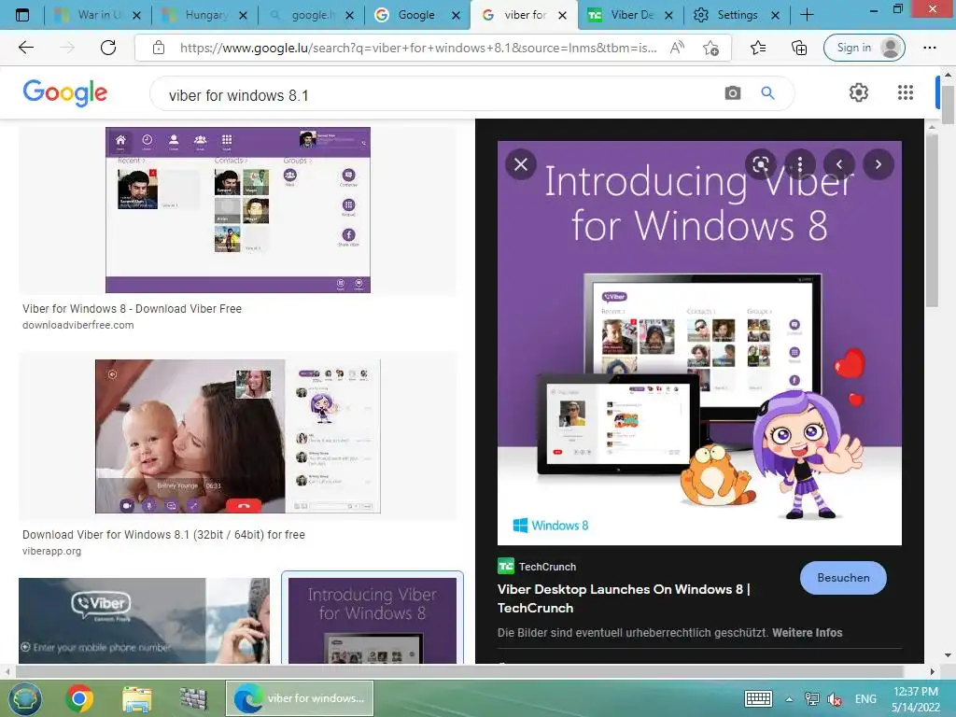Click the page vertical scrollbar thumb
Viewport: 956px width, 717px height.
tap(947, 105)
